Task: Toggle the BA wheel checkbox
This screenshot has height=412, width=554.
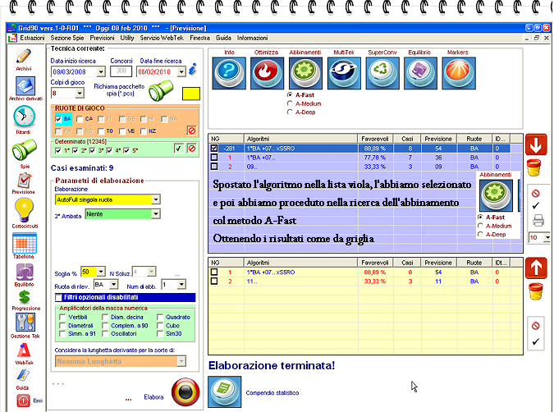Action: [58, 120]
